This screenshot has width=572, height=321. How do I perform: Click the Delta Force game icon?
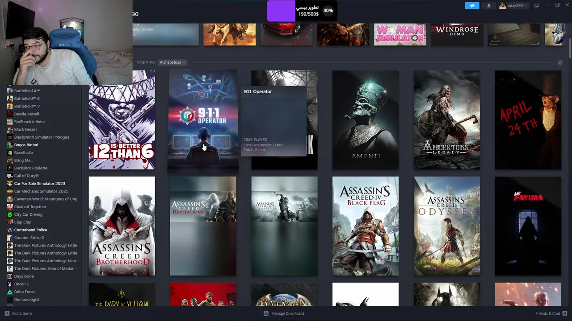coord(10,292)
